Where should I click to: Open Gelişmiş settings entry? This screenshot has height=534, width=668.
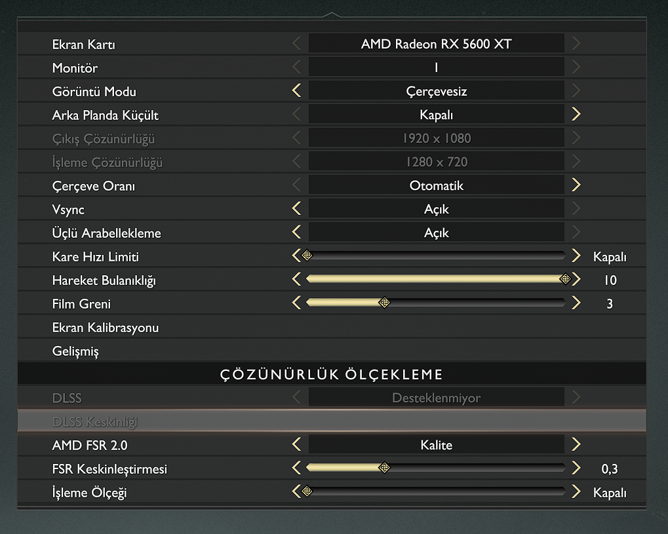pyautogui.click(x=75, y=351)
